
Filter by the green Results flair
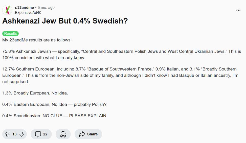[10, 34]
